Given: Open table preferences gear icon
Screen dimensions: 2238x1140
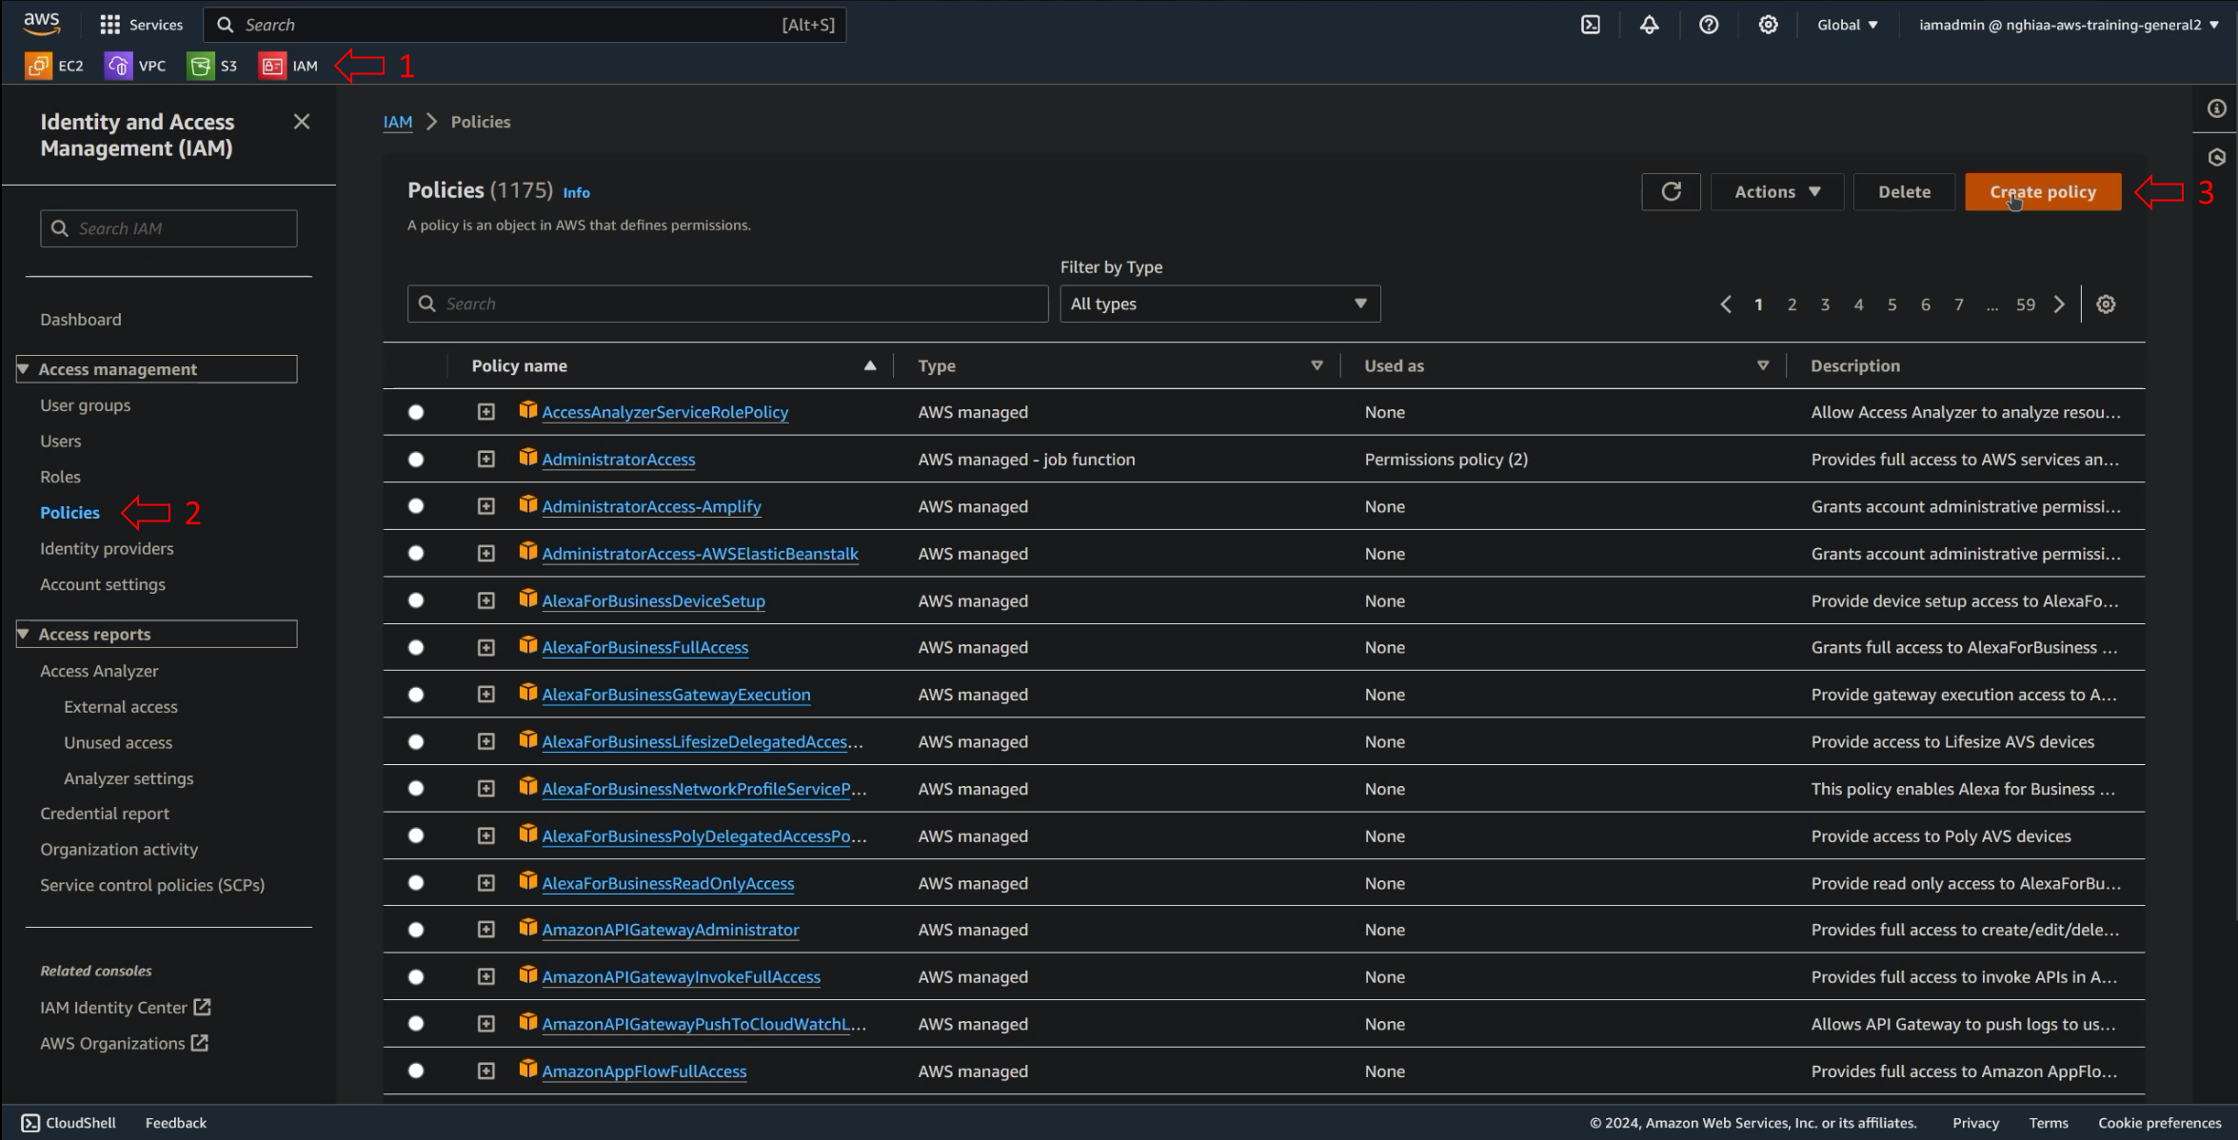Looking at the screenshot, I should [2106, 305].
